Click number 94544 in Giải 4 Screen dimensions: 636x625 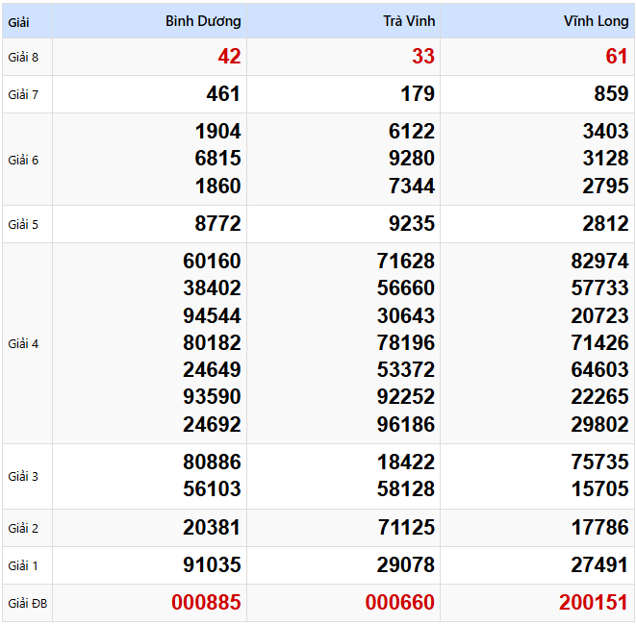click(x=212, y=315)
